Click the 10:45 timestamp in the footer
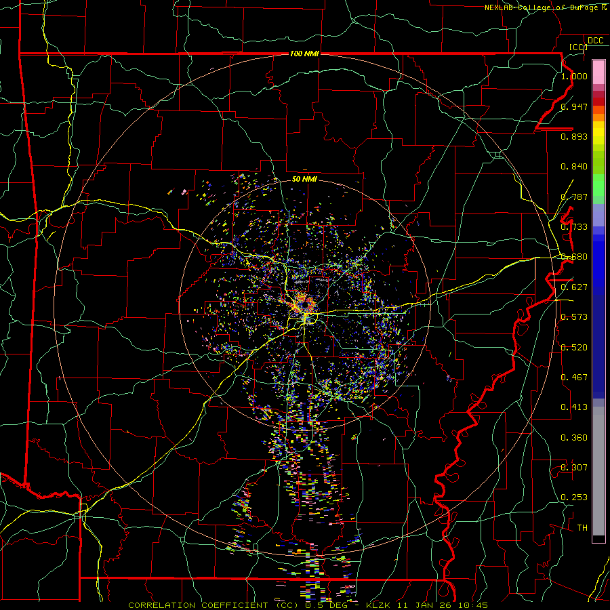Image resolution: width=610 pixels, height=610 pixels. [472, 605]
